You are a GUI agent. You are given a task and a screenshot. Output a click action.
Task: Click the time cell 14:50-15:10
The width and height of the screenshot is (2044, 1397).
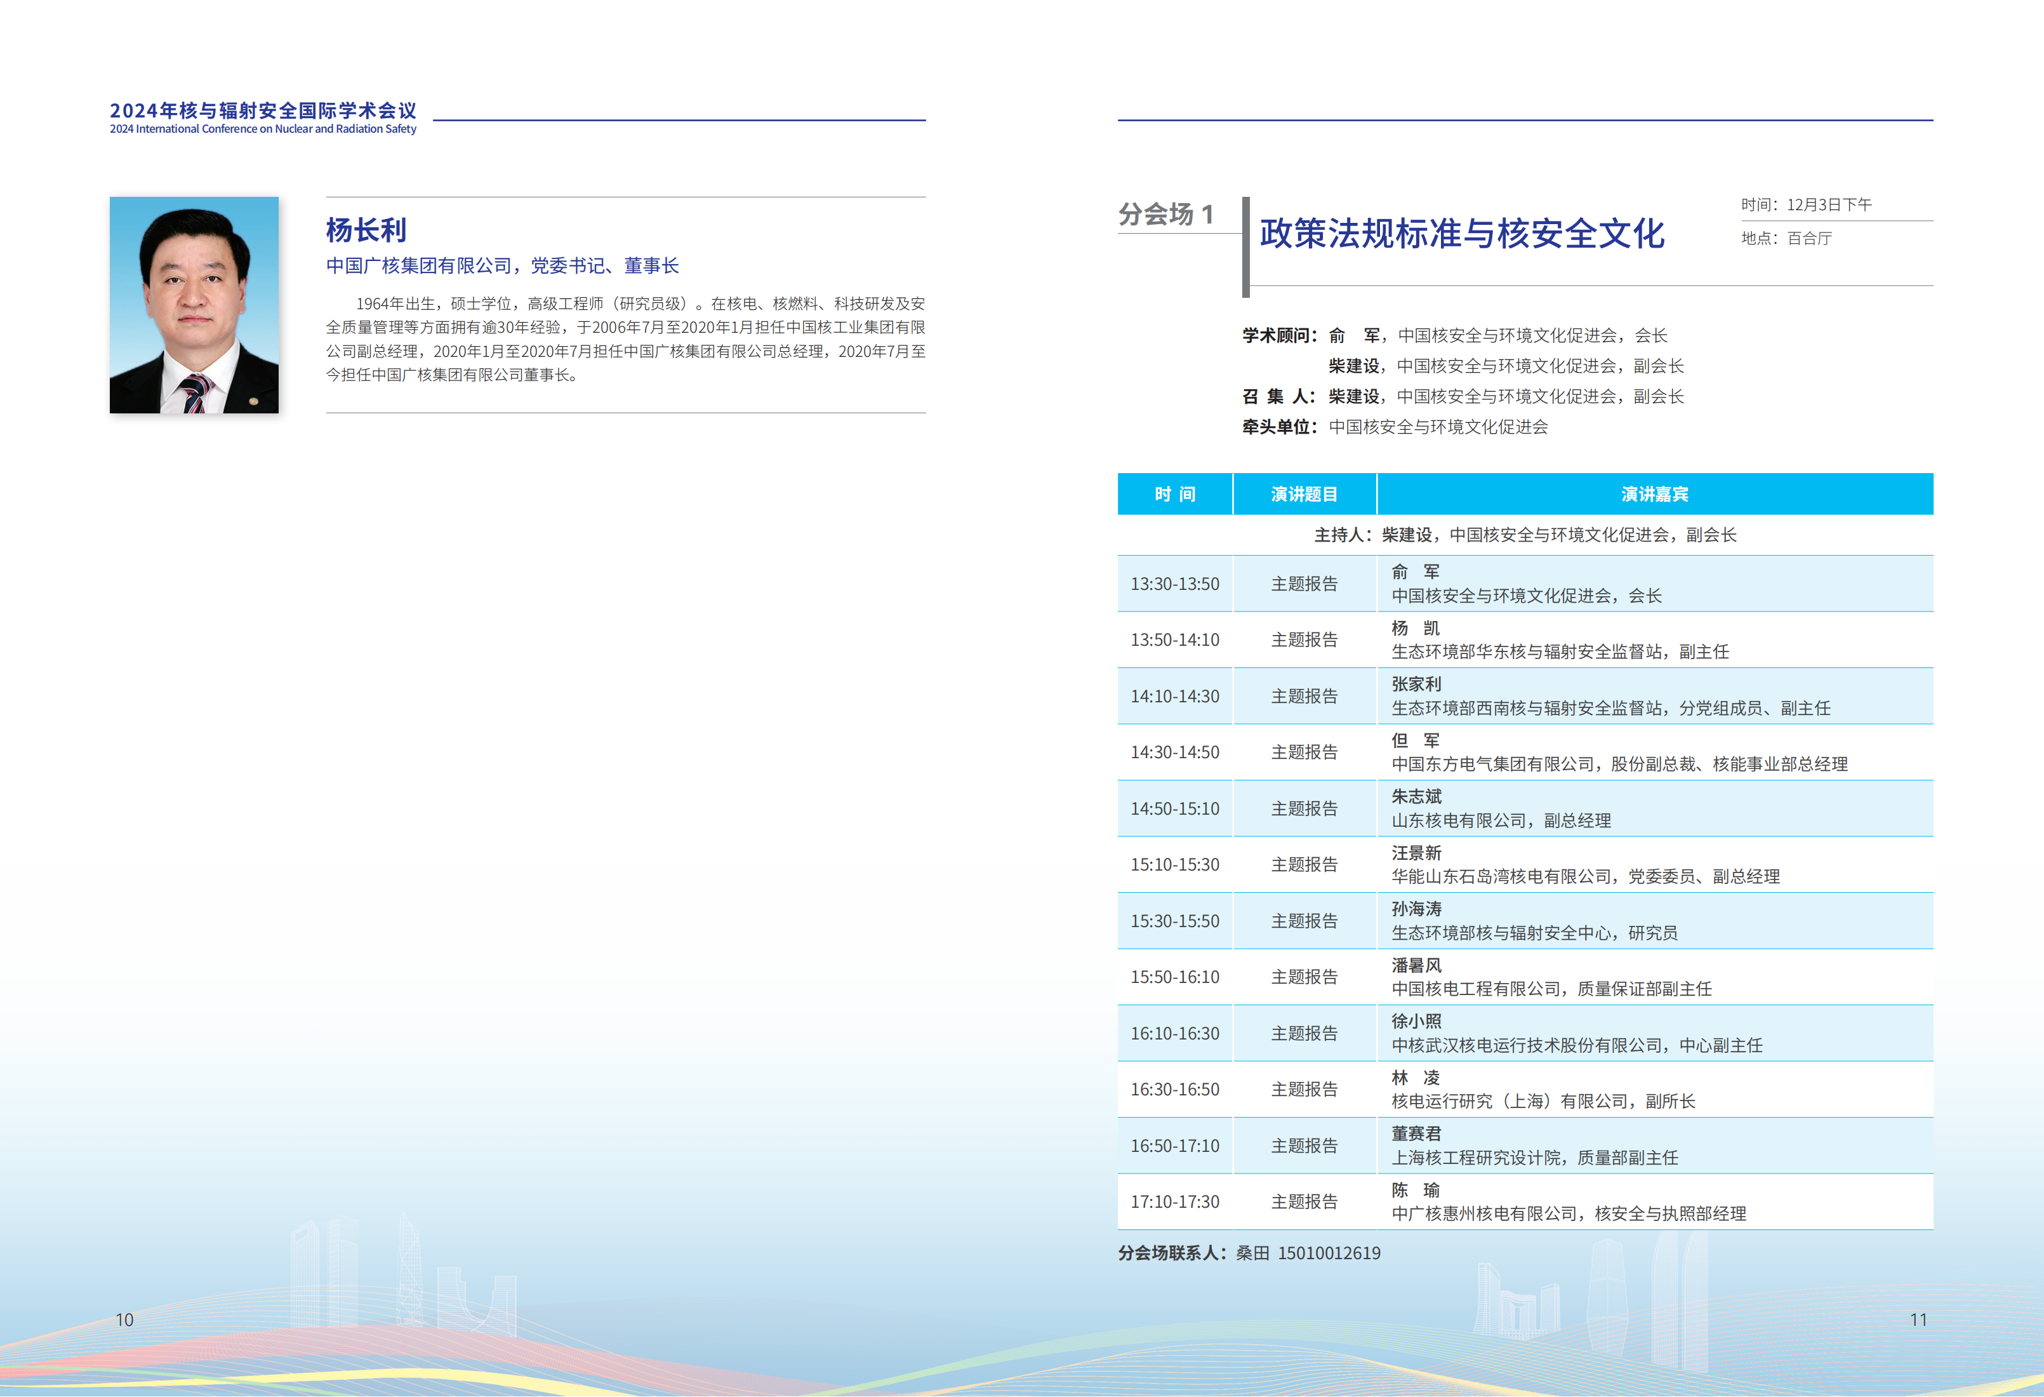pos(1175,808)
